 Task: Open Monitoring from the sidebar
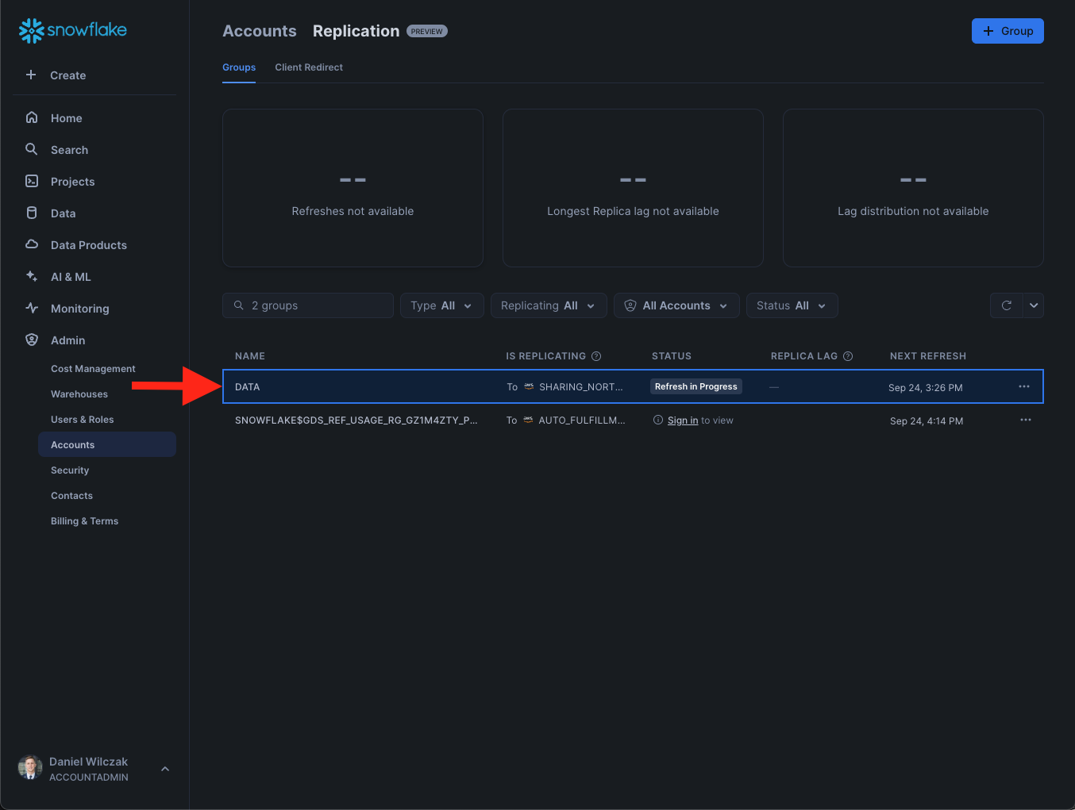79,309
